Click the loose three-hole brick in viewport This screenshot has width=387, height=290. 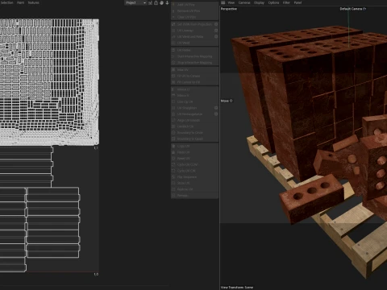pyautogui.click(x=312, y=198)
